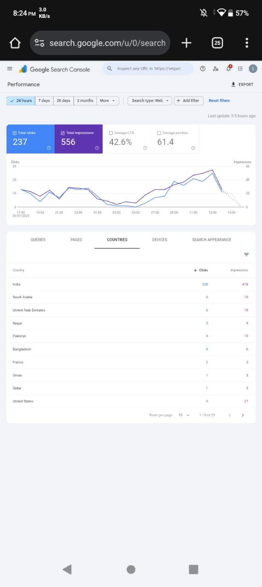Open the Search type: Web dropdown
This screenshot has width=262, height=587.
pos(150,100)
